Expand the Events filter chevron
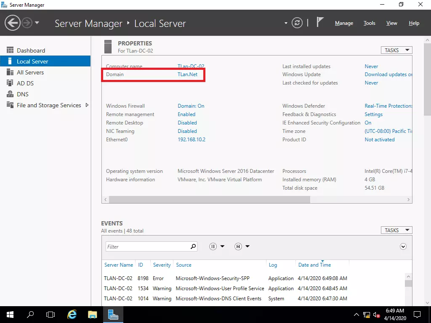Screen dimensions: 431x323 click(403, 246)
